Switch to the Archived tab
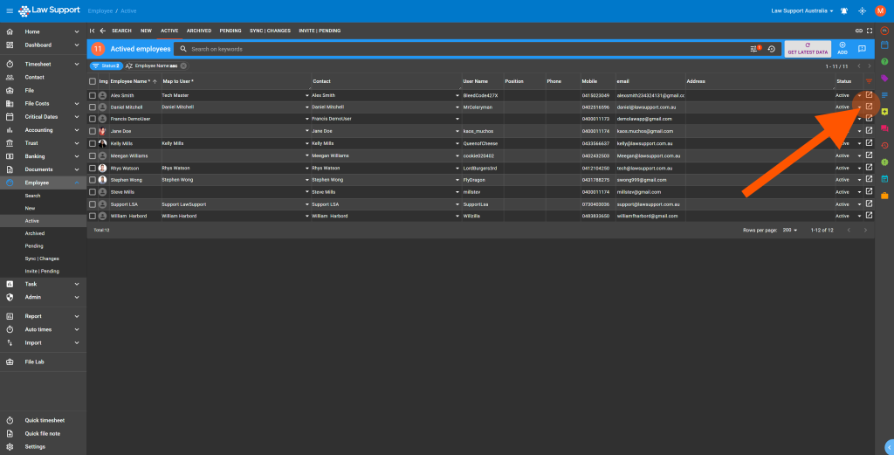894x455 pixels. point(198,31)
